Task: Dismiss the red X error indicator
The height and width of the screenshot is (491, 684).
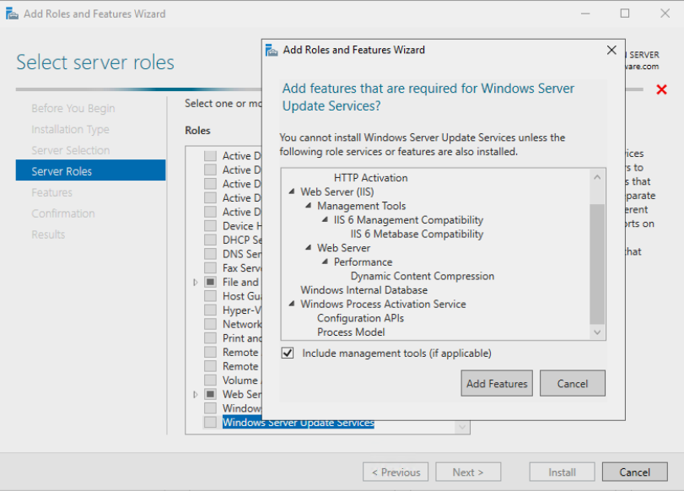Action: point(661,89)
